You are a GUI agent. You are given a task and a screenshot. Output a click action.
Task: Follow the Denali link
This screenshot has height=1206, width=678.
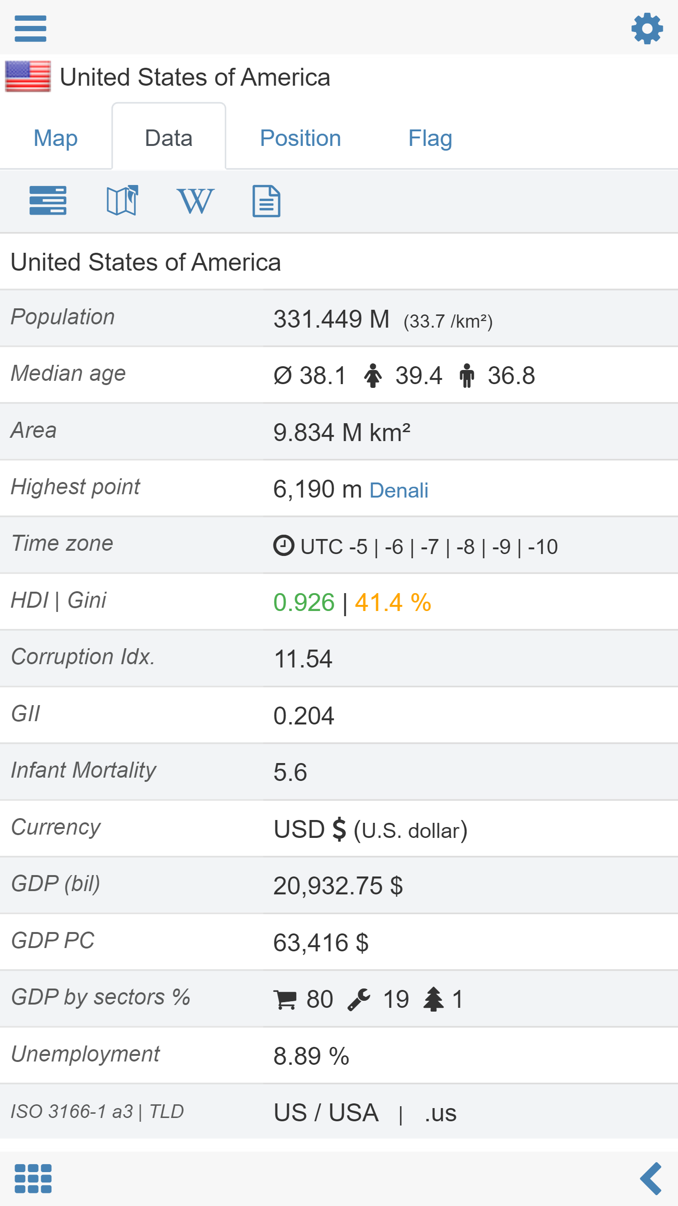point(399,490)
